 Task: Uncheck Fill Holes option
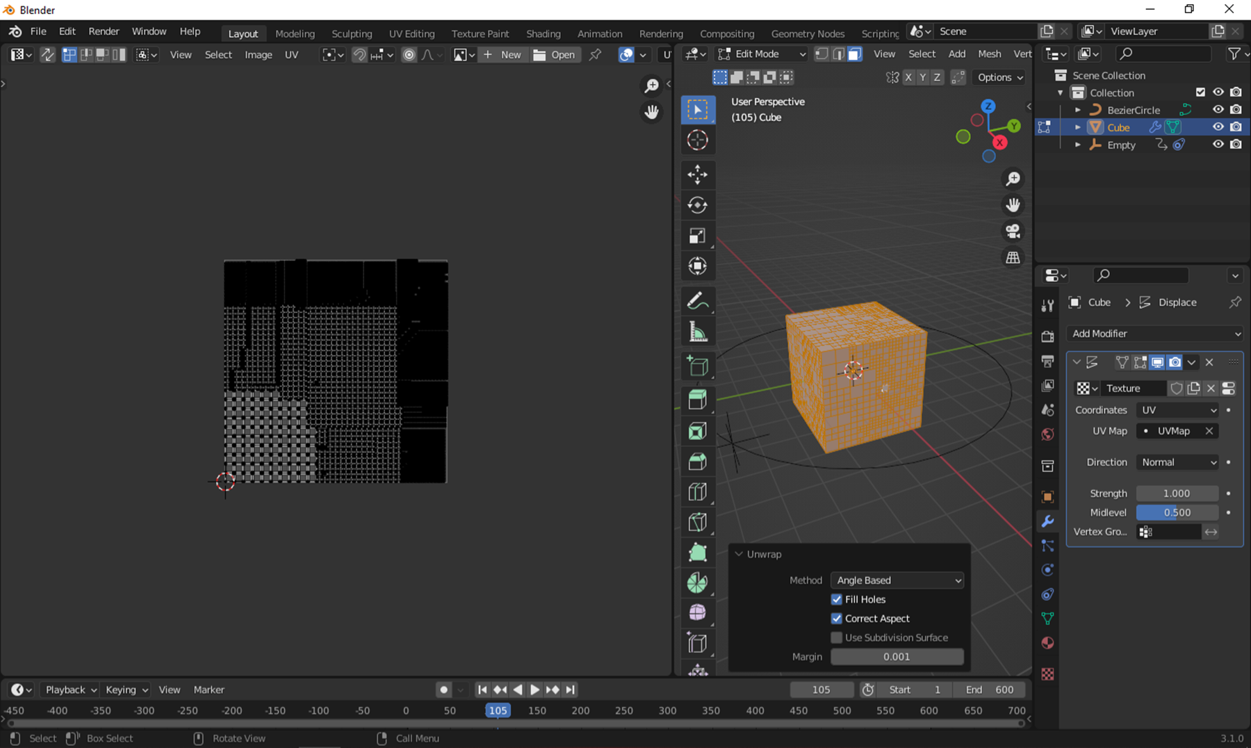coord(837,599)
